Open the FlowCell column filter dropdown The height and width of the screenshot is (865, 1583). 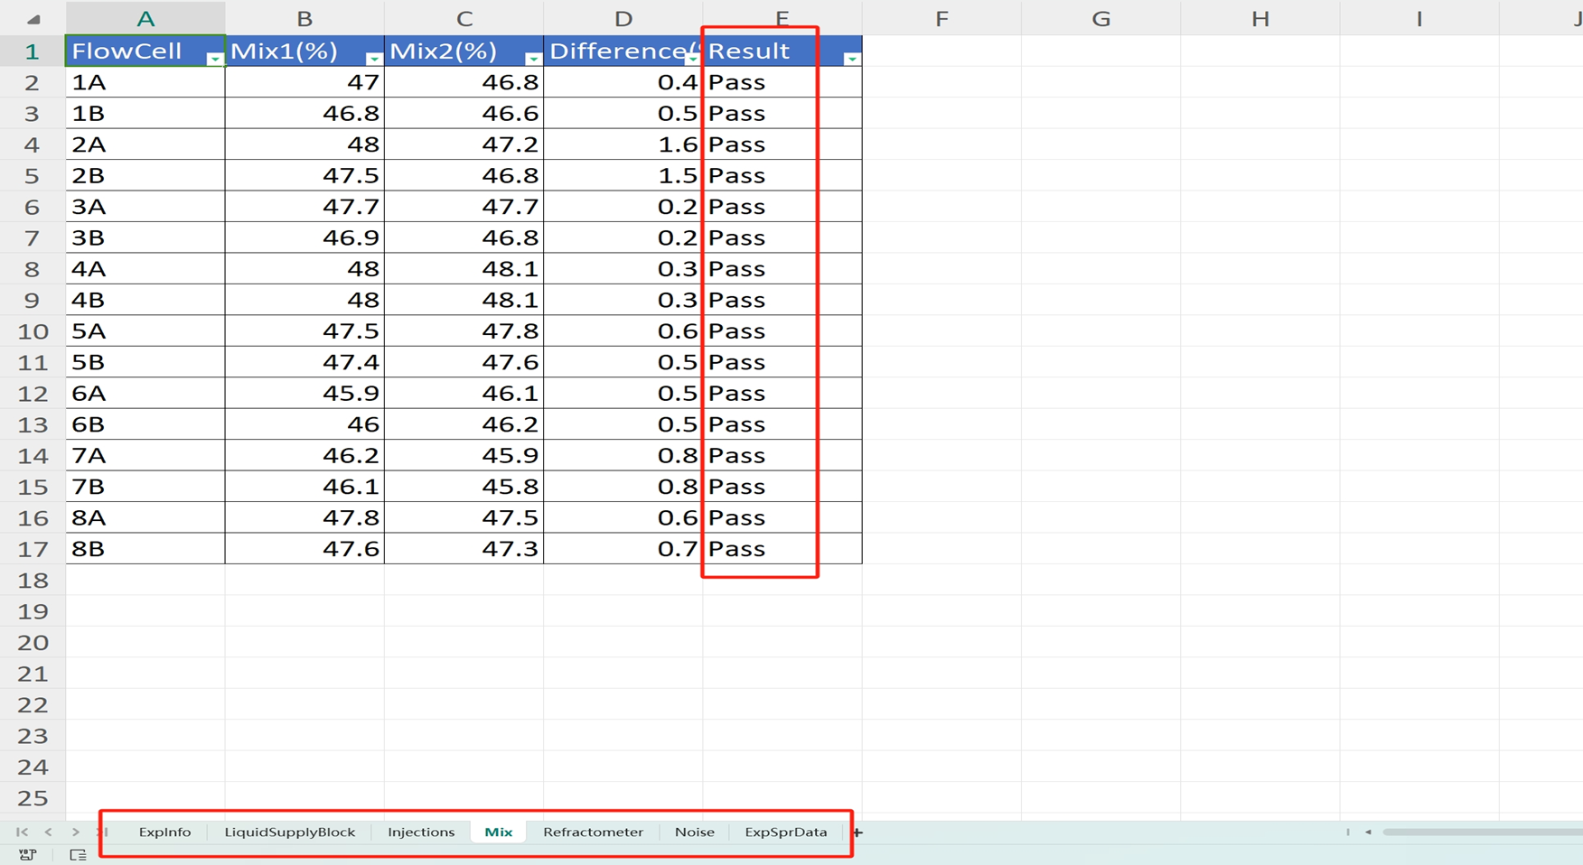[x=214, y=59]
